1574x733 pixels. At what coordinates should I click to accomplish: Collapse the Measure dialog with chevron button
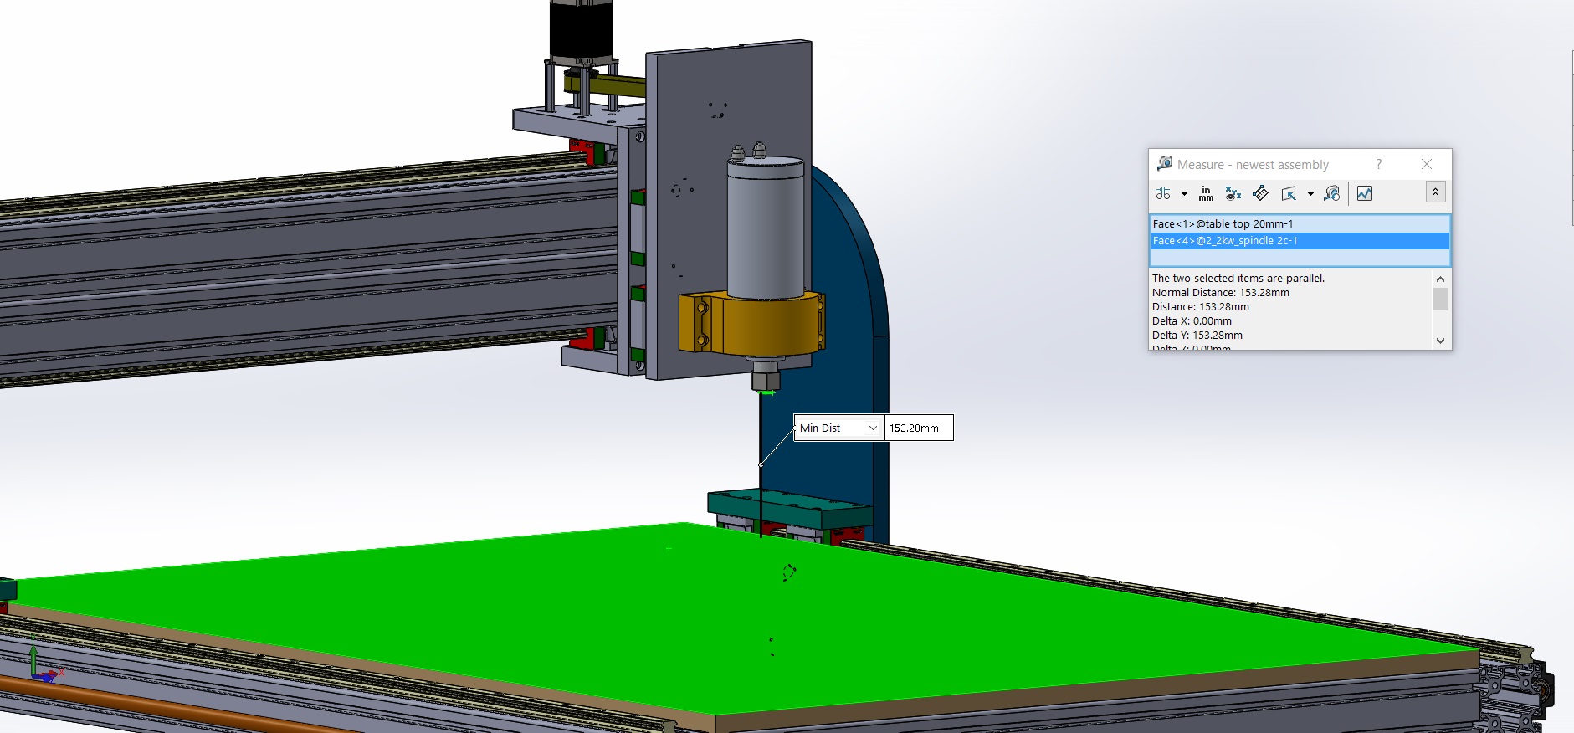pyautogui.click(x=1435, y=192)
